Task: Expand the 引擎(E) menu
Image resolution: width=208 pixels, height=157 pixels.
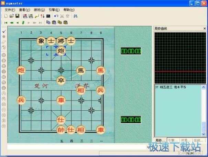Action: click(54, 10)
